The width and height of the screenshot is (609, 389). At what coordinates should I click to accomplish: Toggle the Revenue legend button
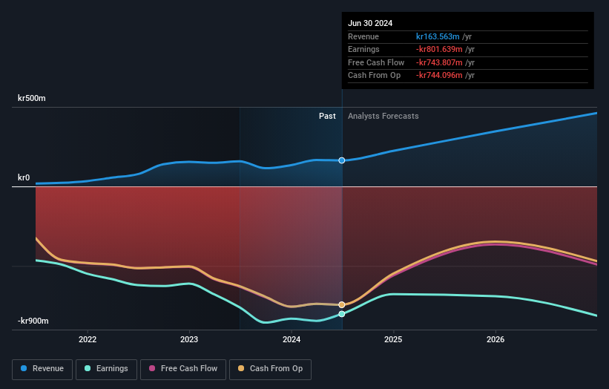pos(42,369)
